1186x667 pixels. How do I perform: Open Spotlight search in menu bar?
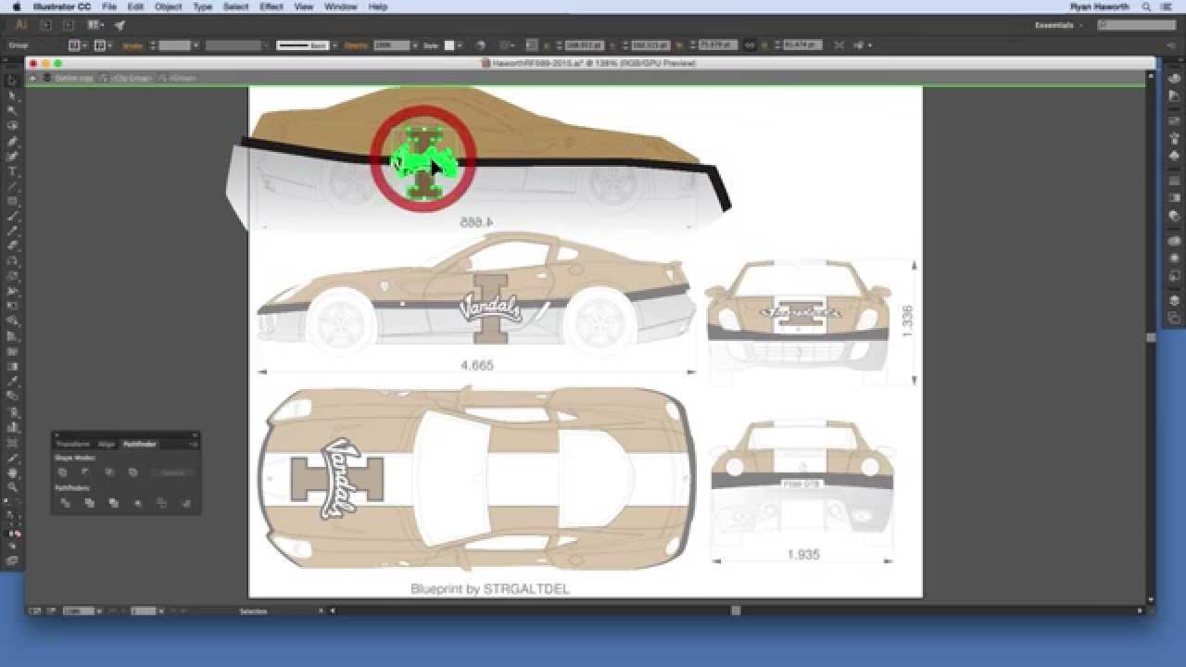tap(1146, 6)
